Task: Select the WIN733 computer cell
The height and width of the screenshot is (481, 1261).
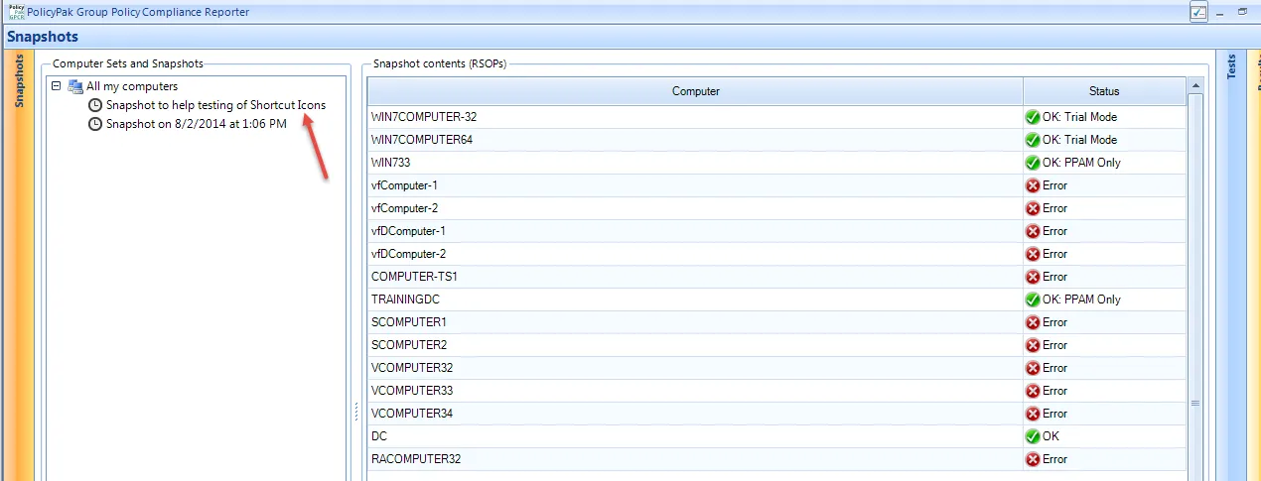Action: tap(695, 163)
